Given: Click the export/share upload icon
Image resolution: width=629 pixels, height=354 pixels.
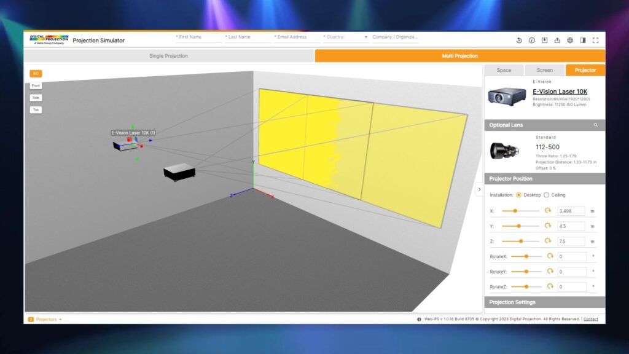Looking at the screenshot, I should (557, 41).
